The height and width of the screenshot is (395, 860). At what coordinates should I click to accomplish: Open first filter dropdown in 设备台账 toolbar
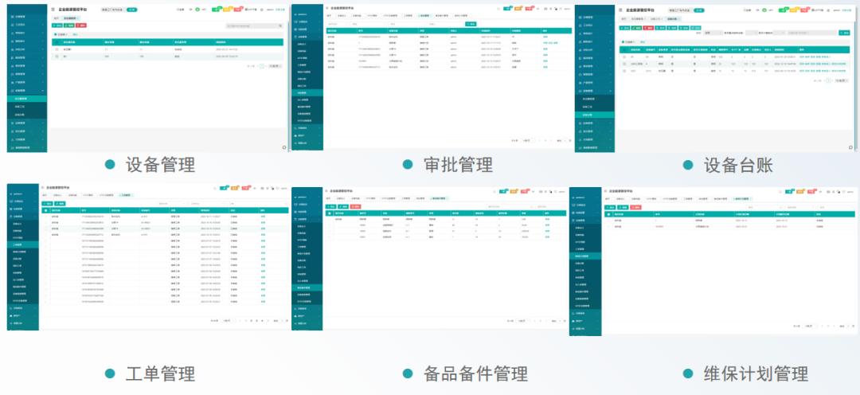(713, 33)
